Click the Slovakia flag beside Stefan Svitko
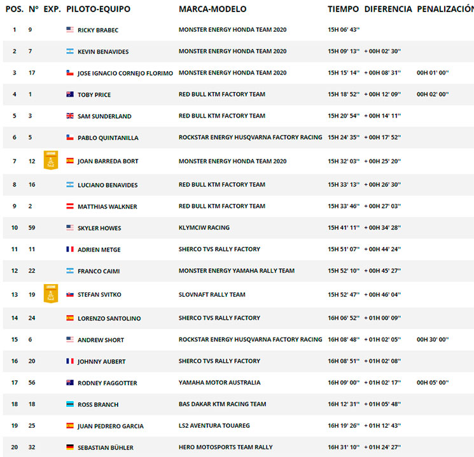Image resolution: width=474 pixels, height=457 pixels. pyautogui.click(x=70, y=294)
